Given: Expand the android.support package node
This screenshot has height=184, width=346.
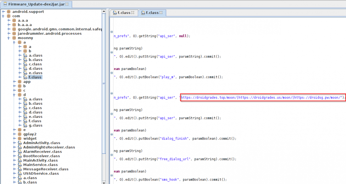Looking at the screenshot, I should tap(3, 12).
